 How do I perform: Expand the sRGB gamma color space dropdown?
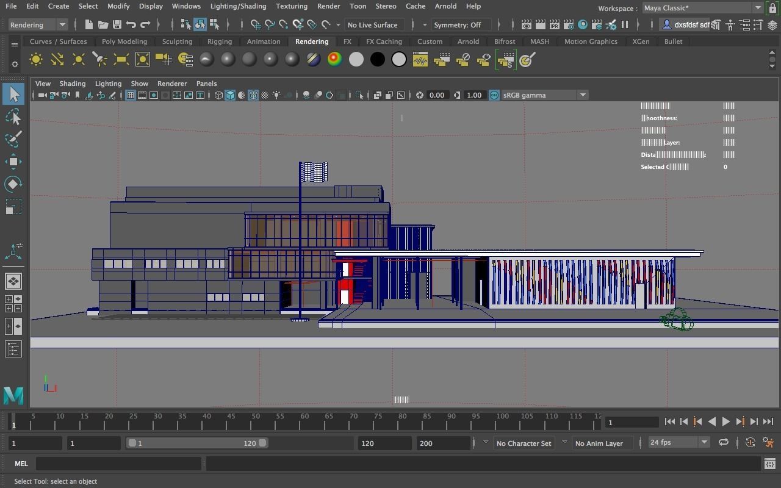click(x=581, y=95)
